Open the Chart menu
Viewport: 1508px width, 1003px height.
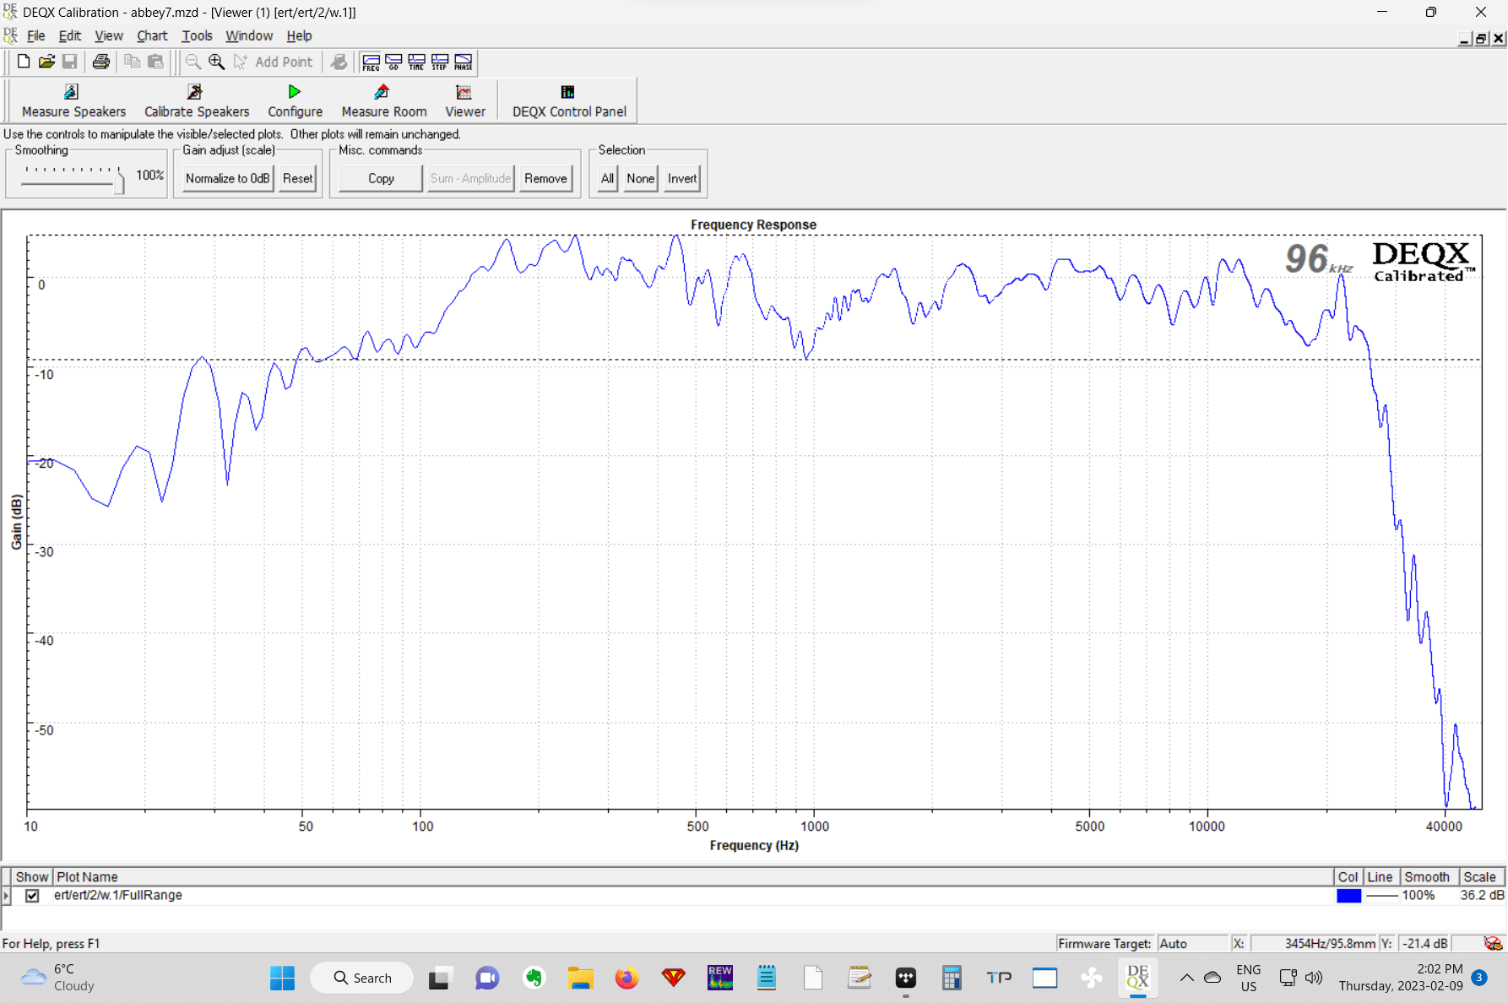[x=152, y=35]
